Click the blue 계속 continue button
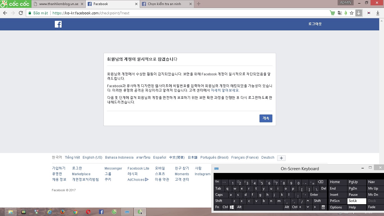Image resolution: width=384 pixels, height=216 pixels. click(266, 118)
